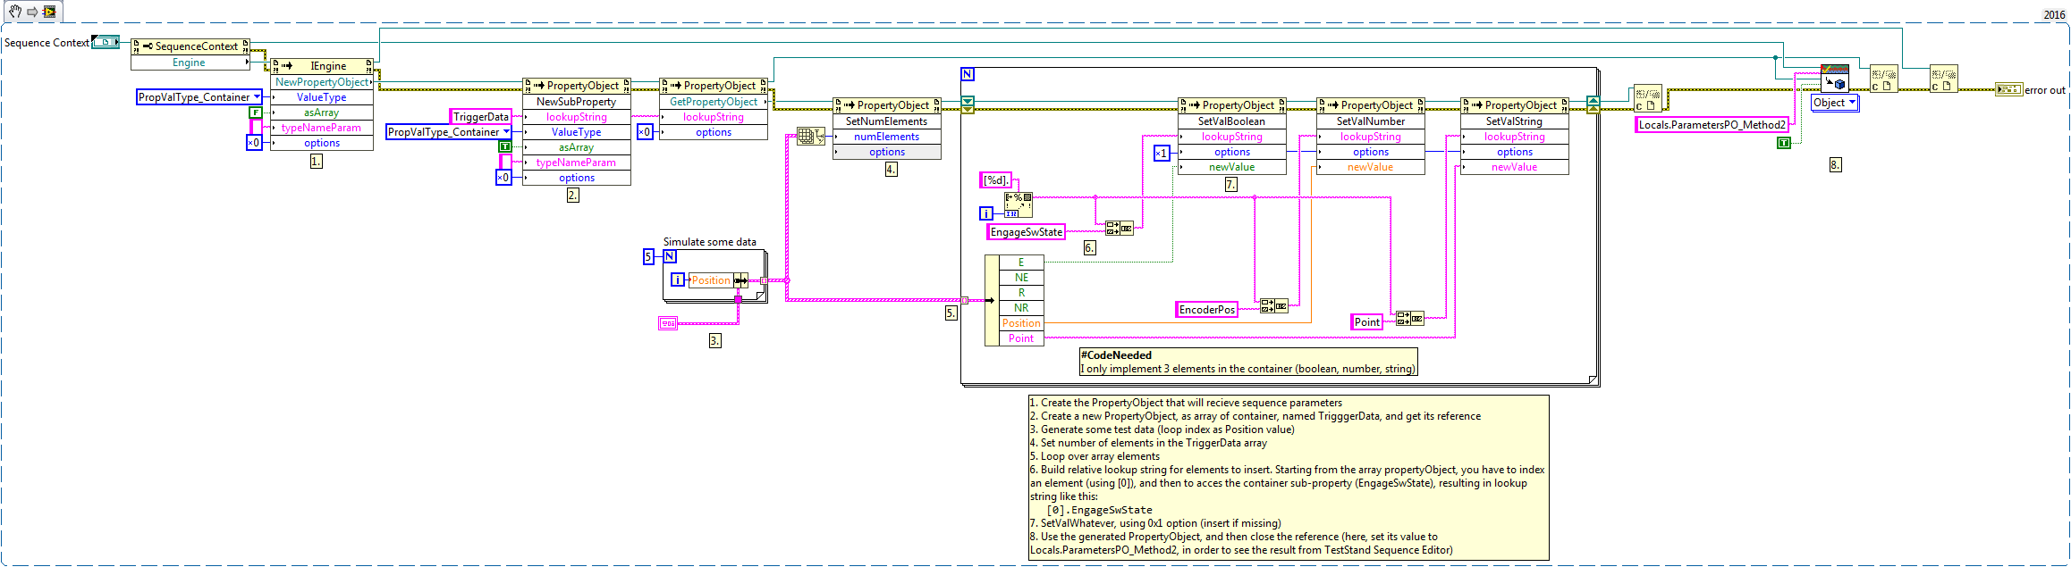This screenshot has width=2071, height=567.
Task: Select the empty string array constant icon
Action: click(668, 323)
